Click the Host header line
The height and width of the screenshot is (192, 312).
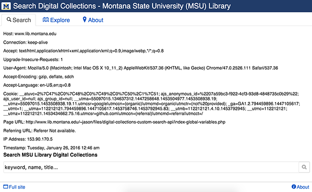pyautogui.click(x=33, y=34)
